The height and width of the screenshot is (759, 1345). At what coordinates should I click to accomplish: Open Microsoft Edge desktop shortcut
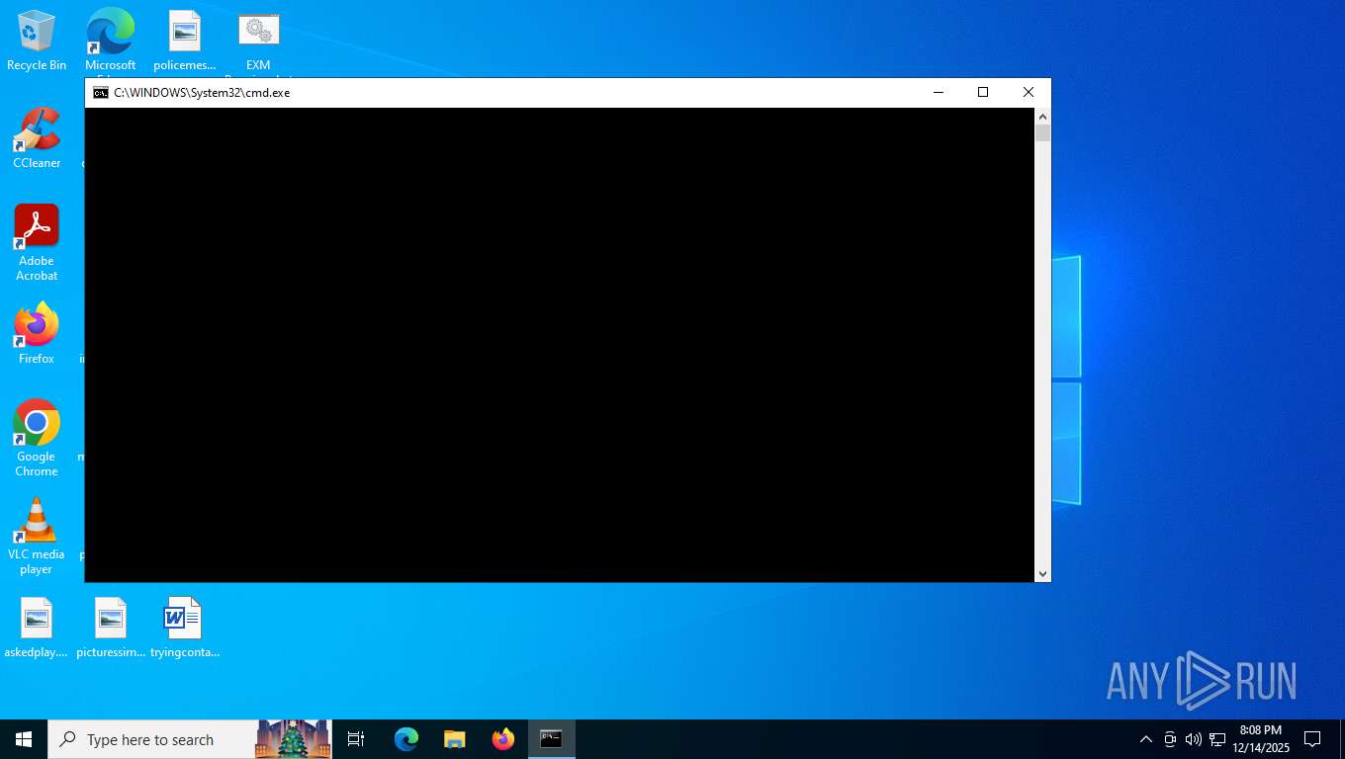[x=110, y=41]
